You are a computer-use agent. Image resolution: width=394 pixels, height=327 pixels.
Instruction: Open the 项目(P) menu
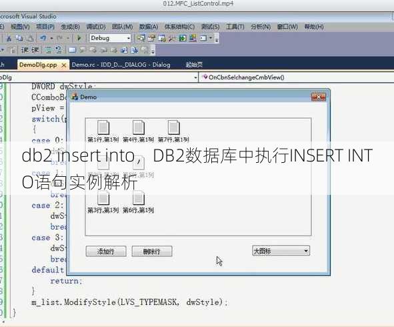coord(45,27)
